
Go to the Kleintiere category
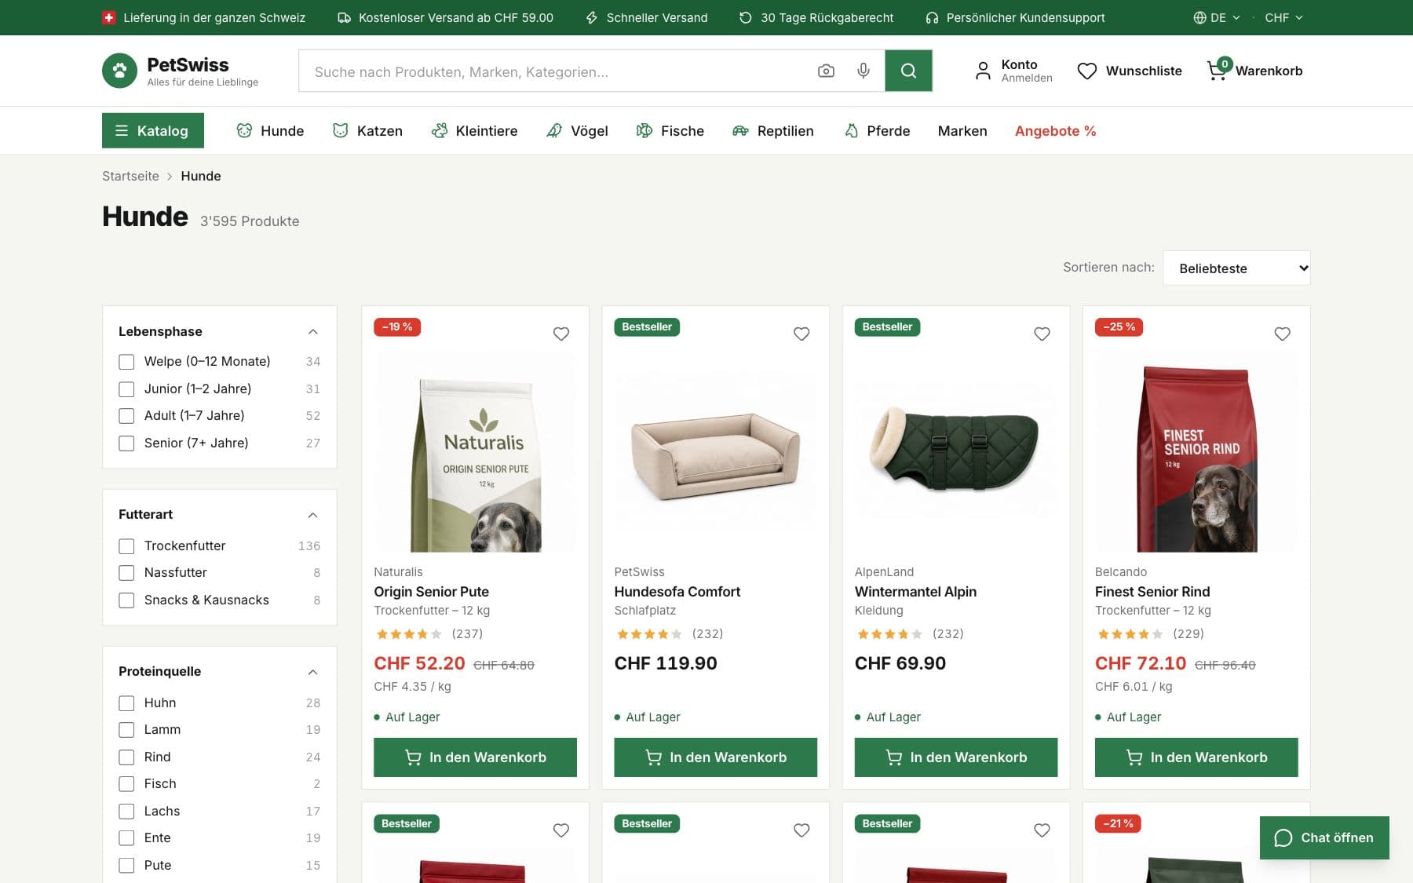coord(474,130)
